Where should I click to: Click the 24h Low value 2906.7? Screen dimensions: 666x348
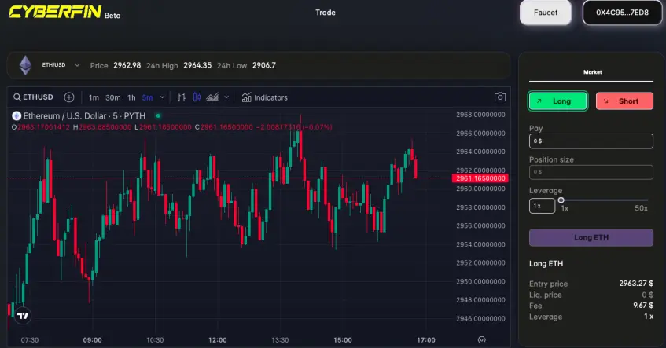263,65
